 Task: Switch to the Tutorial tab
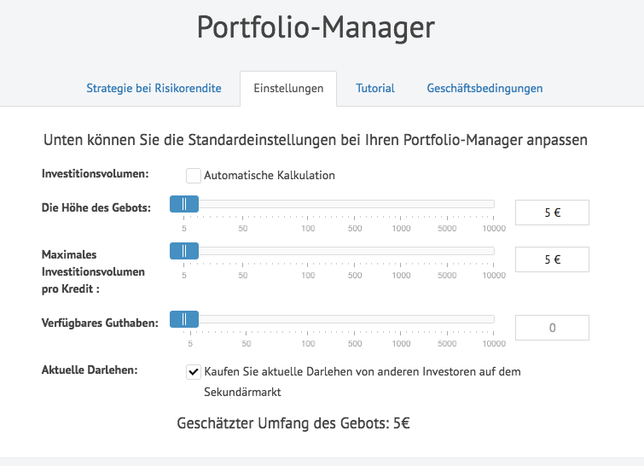click(x=375, y=89)
